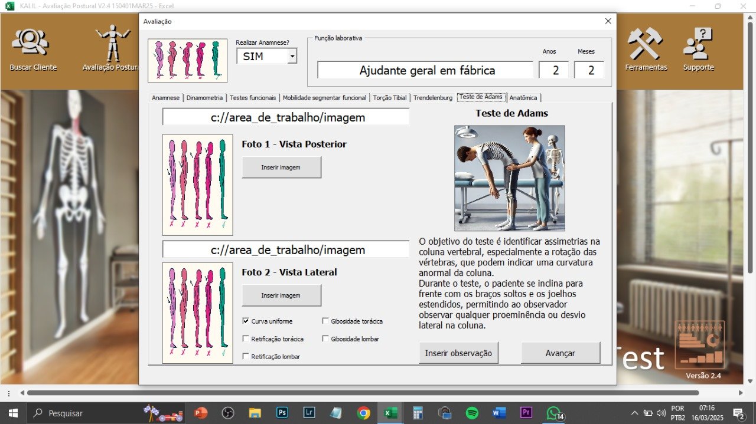Click the horizontal scrollbar of Excel
The height and width of the screenshot is (424, 756).
363,393
